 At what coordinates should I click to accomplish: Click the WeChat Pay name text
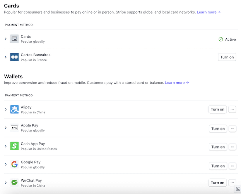click(x=31, y=180)
